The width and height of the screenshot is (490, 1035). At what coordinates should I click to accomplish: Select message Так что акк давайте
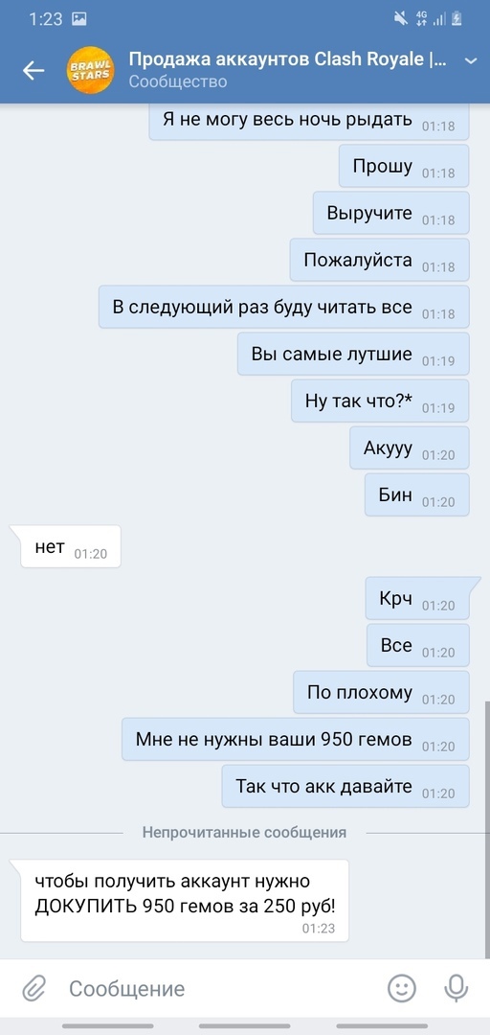click(x=345, y=786)
